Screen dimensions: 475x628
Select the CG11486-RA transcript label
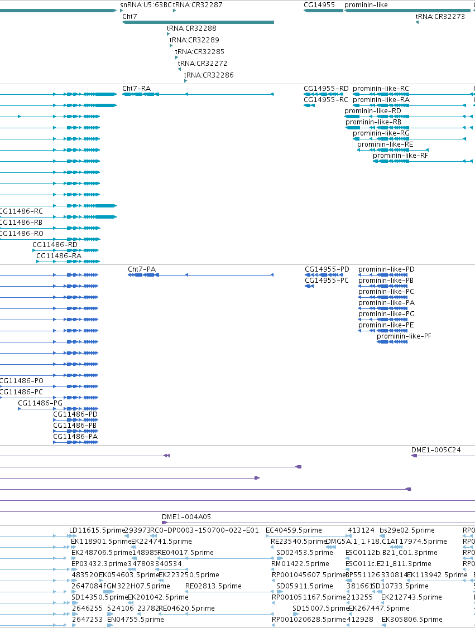[59, 256]
